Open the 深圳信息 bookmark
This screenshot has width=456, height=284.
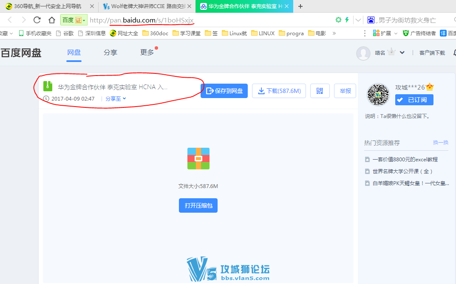point(92,34)
